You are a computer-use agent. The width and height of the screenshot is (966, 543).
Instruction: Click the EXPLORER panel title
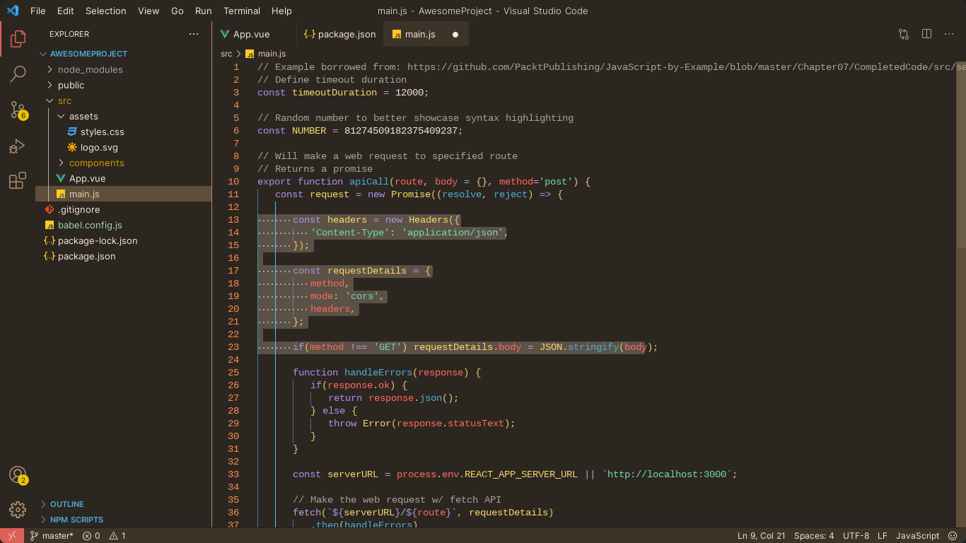pos(69,34)
